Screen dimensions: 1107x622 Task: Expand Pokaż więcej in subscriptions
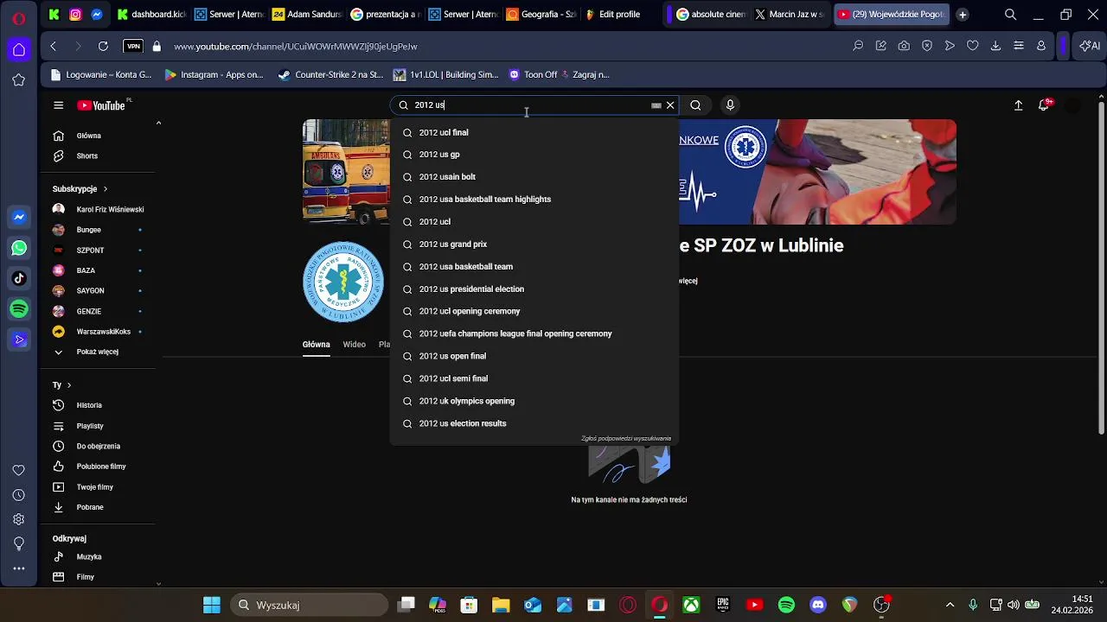tap(97, 352)
